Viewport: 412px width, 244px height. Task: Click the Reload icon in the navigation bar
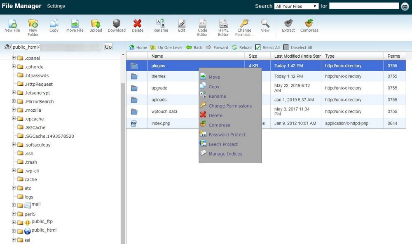234,47
